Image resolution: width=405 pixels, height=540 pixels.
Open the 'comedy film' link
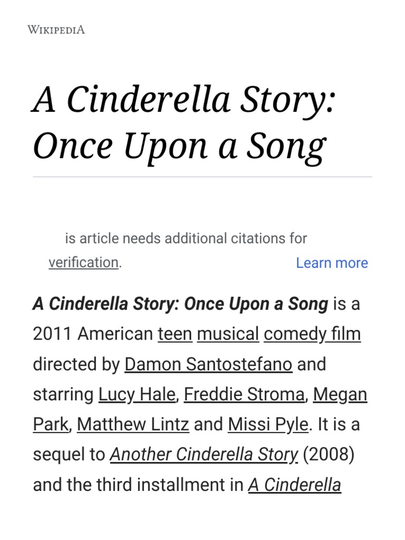312,334
